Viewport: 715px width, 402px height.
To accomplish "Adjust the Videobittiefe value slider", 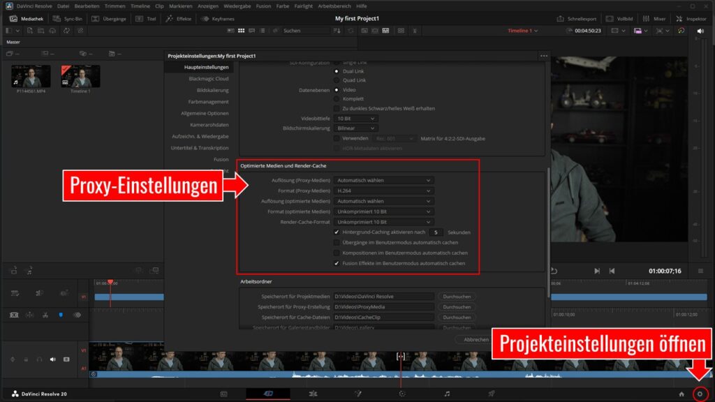I will tap(355, 118).
